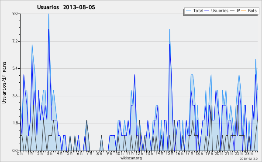Click the '6 h' x-axis label
The width and height of the screenshot is (262, 162).
79,154
